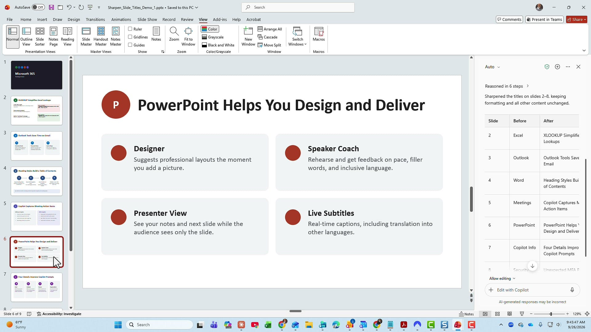Open the Auto mode dropdown in Copilot

click(492, 67)
